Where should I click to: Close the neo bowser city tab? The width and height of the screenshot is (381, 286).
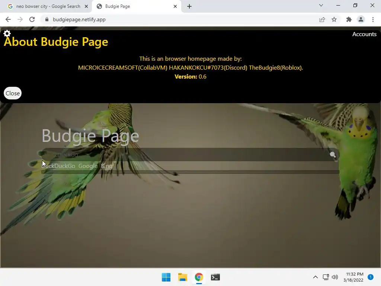pyautogui.click(x=86, y=6)
